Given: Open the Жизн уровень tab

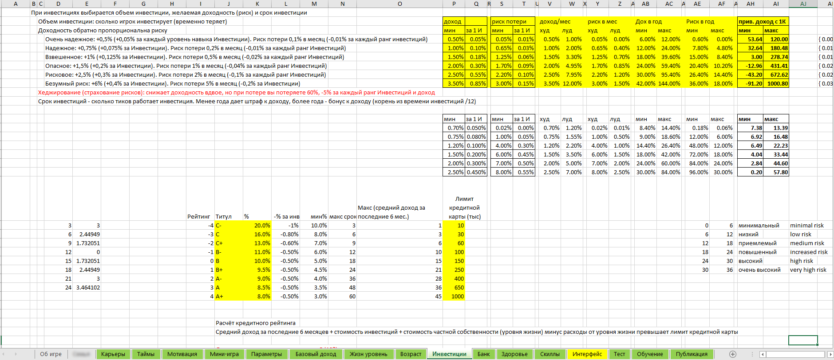Looking at the screenshot, I should pos(368,354).
